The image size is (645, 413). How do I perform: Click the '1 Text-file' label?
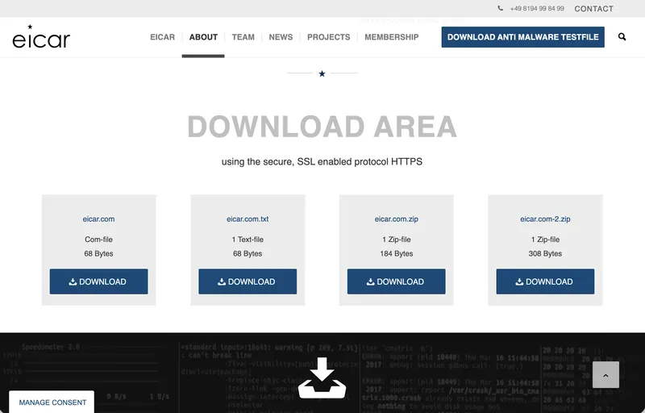[x=248, y=240]
